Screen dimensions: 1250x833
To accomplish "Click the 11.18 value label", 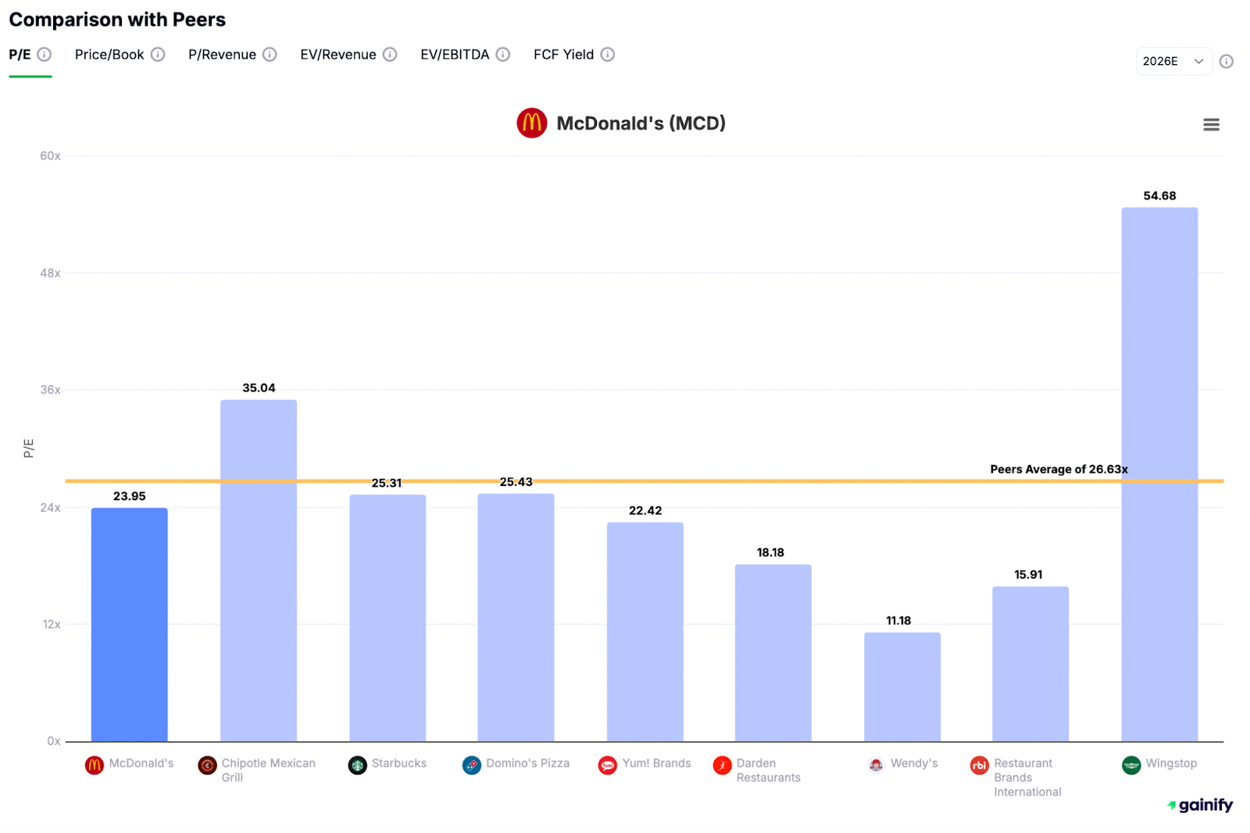I will coord(898,621).
